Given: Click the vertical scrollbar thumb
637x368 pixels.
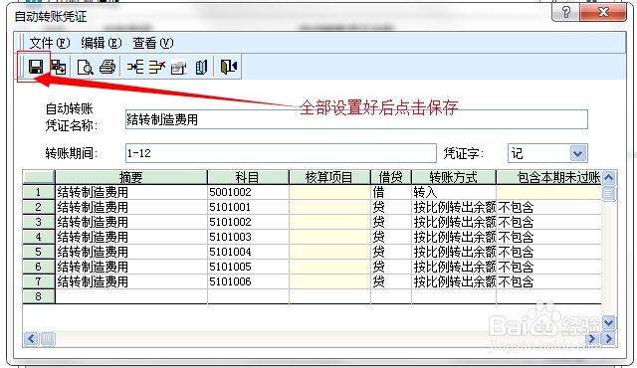Looking at the screenshot, I should tap(608, 194).
